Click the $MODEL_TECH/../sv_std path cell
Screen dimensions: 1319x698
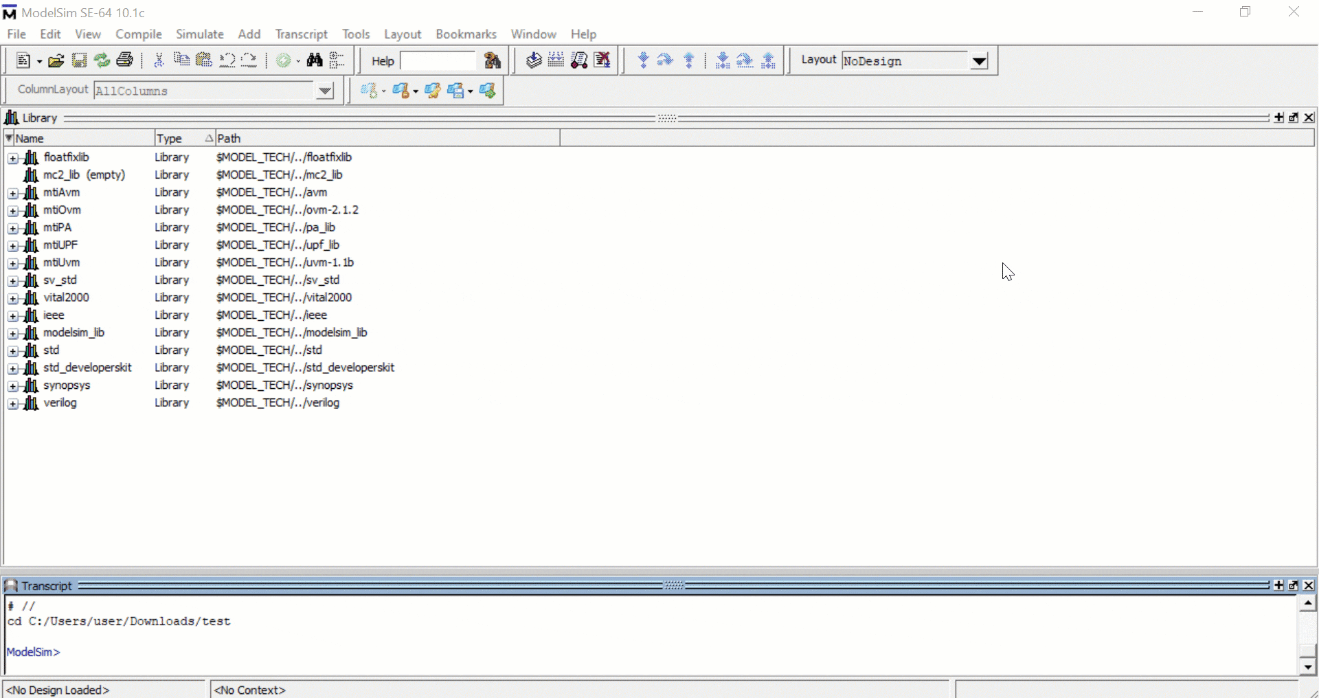(x=278, y=280)
